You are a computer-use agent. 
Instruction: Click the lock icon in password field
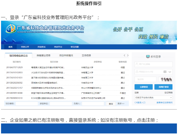pyautogui.click(x=137, y=72)
